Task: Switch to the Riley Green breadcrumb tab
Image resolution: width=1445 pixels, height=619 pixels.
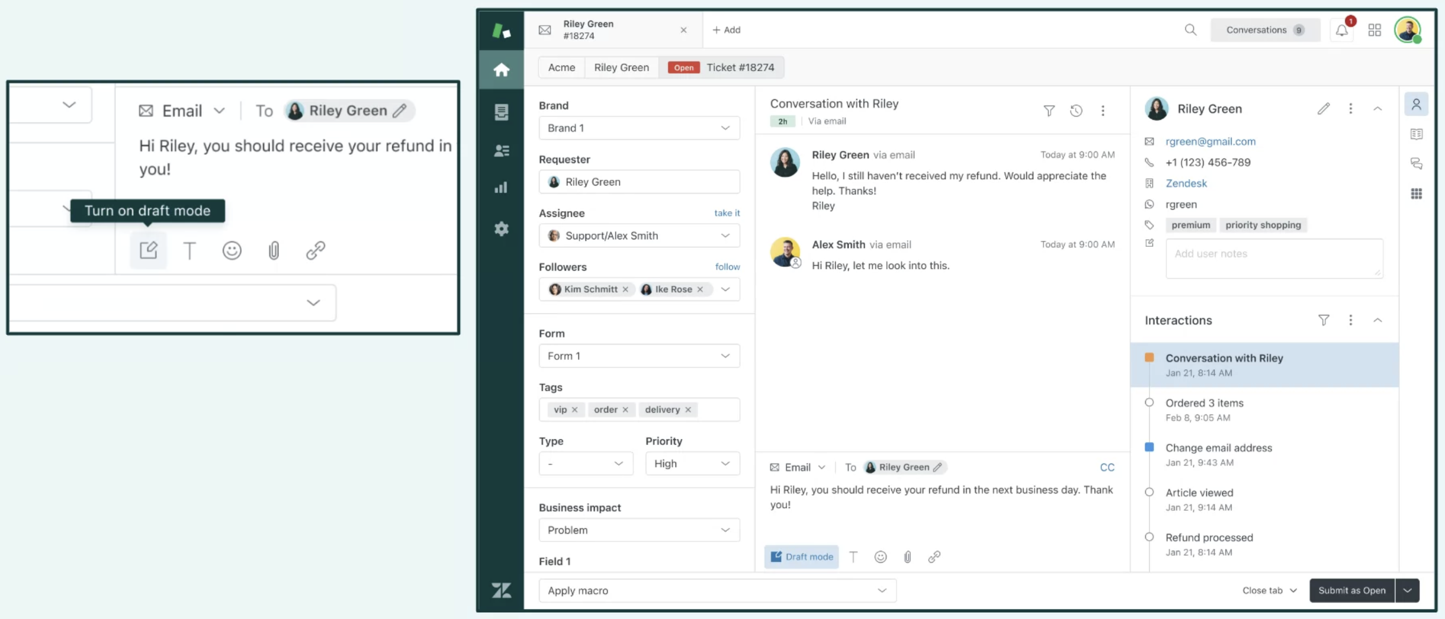Action: click(x=621, y=67)
